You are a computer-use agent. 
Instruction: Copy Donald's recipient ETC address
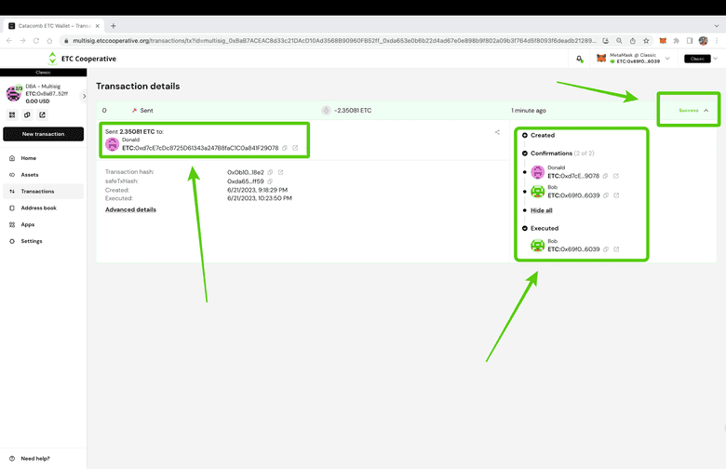tap(285, 148)
